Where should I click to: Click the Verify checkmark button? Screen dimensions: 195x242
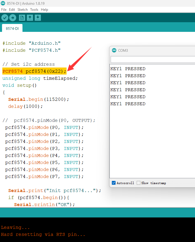pos(5,18)
